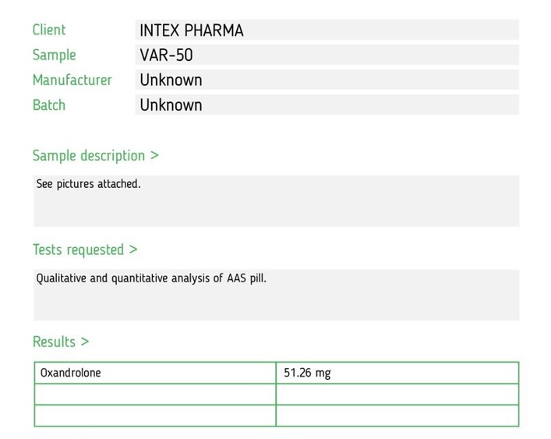Click the Client field showing INTEX PHARMA
The height and width of the screenshot is (439, 551).
coord(327,30)
